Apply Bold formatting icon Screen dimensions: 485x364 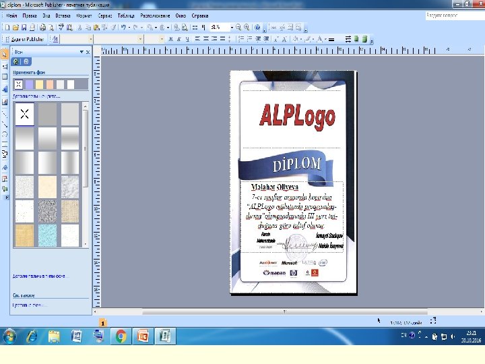point(170,39)
